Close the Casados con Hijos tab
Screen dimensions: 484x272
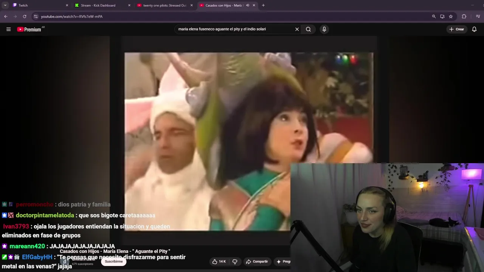tap(254, 5)
